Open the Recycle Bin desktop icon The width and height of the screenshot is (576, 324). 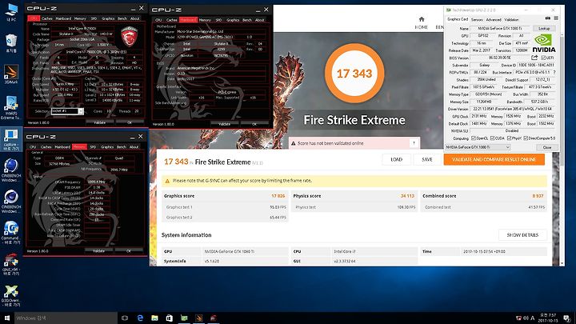click(x=11, y=42)
